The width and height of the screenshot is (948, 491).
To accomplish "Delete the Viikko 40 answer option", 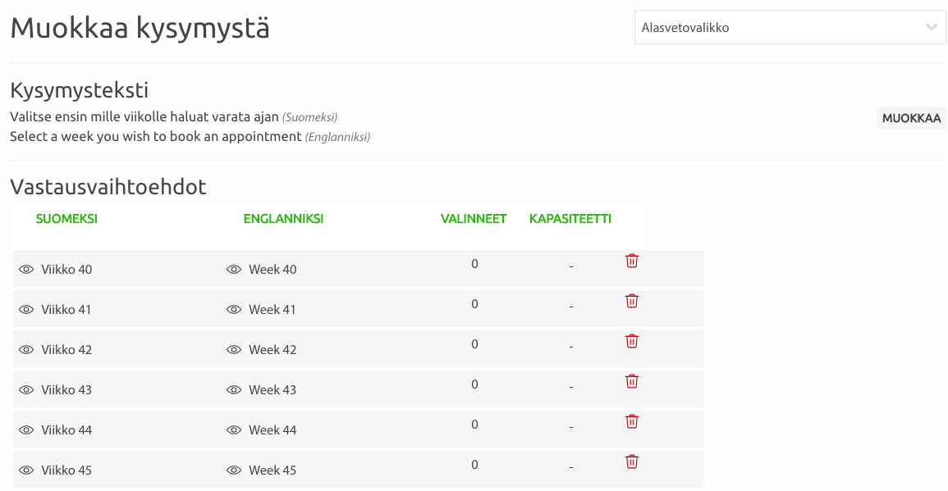I will (632, 261).
